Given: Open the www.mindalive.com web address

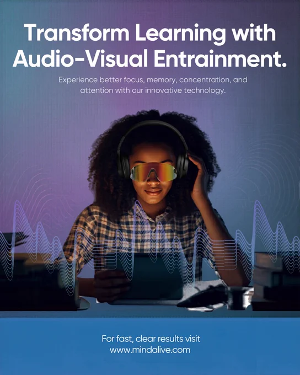Looking at the screenshot, I should point(150,350).
